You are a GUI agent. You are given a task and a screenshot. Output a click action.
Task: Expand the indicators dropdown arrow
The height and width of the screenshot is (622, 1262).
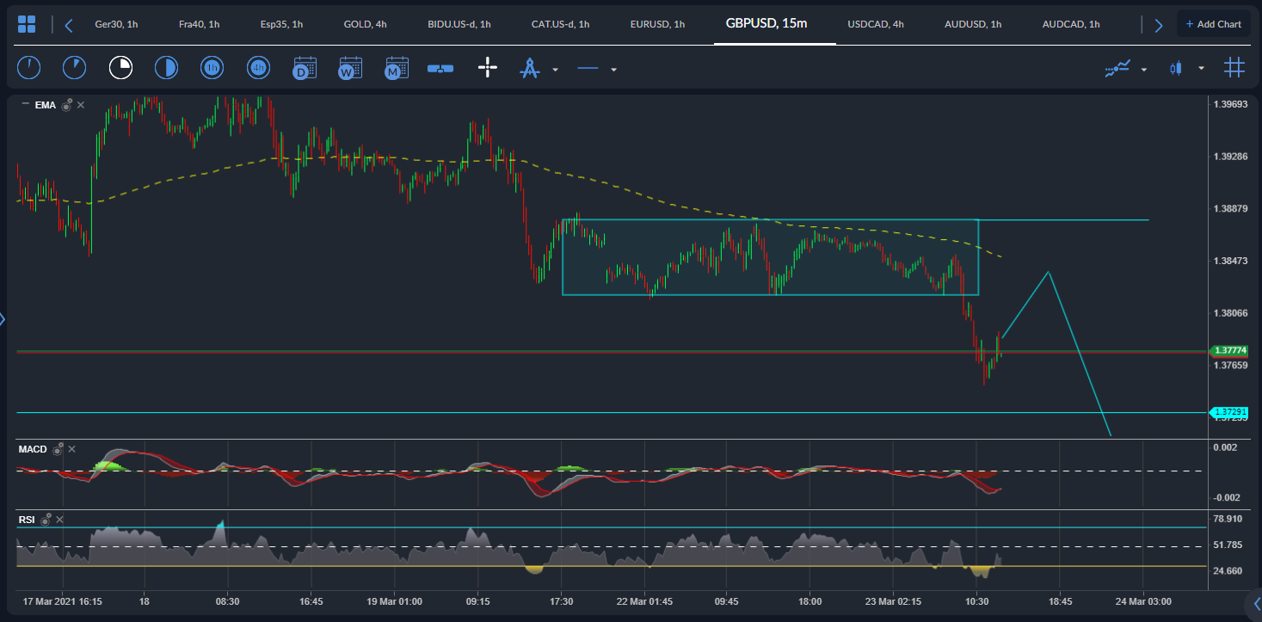1144,70
